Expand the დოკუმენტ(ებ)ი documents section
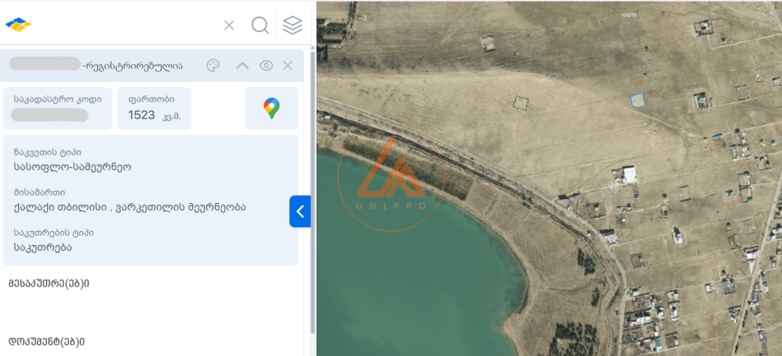This screenshot has width=782, height=356. (x=47, y=341)
